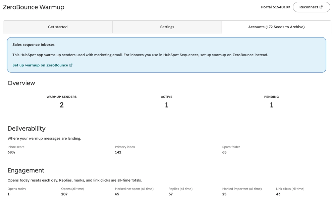Click the Replies (all time) value 37
The width and height of the screenshot is (335, 210).
pos(170,194)
